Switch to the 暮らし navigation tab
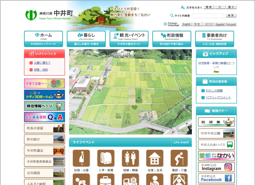Image resolution: width=255 pixels, height=185 pixels. coord(86,38)
